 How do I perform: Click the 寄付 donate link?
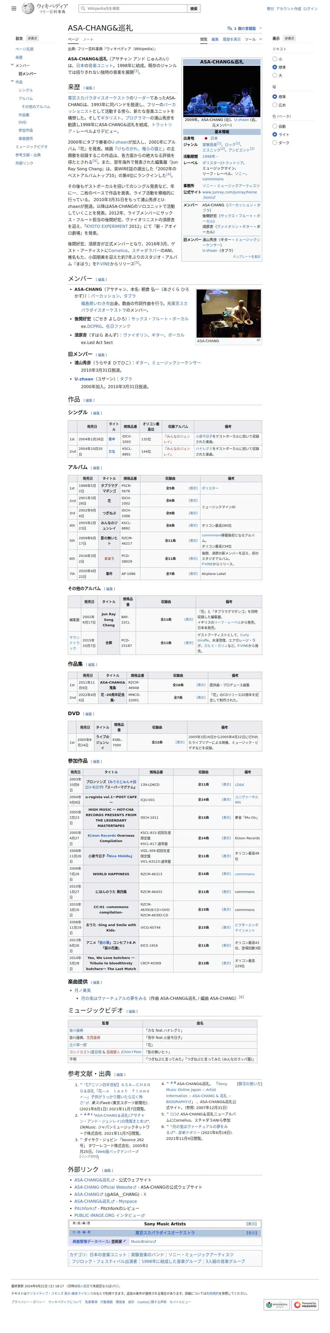pyautogui.click(x=270, y=8)
